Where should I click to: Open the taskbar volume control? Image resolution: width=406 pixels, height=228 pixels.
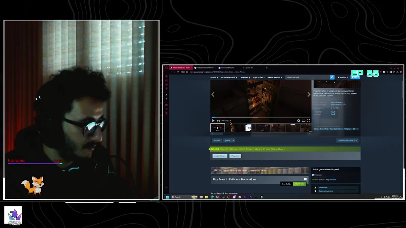[389, 197]
